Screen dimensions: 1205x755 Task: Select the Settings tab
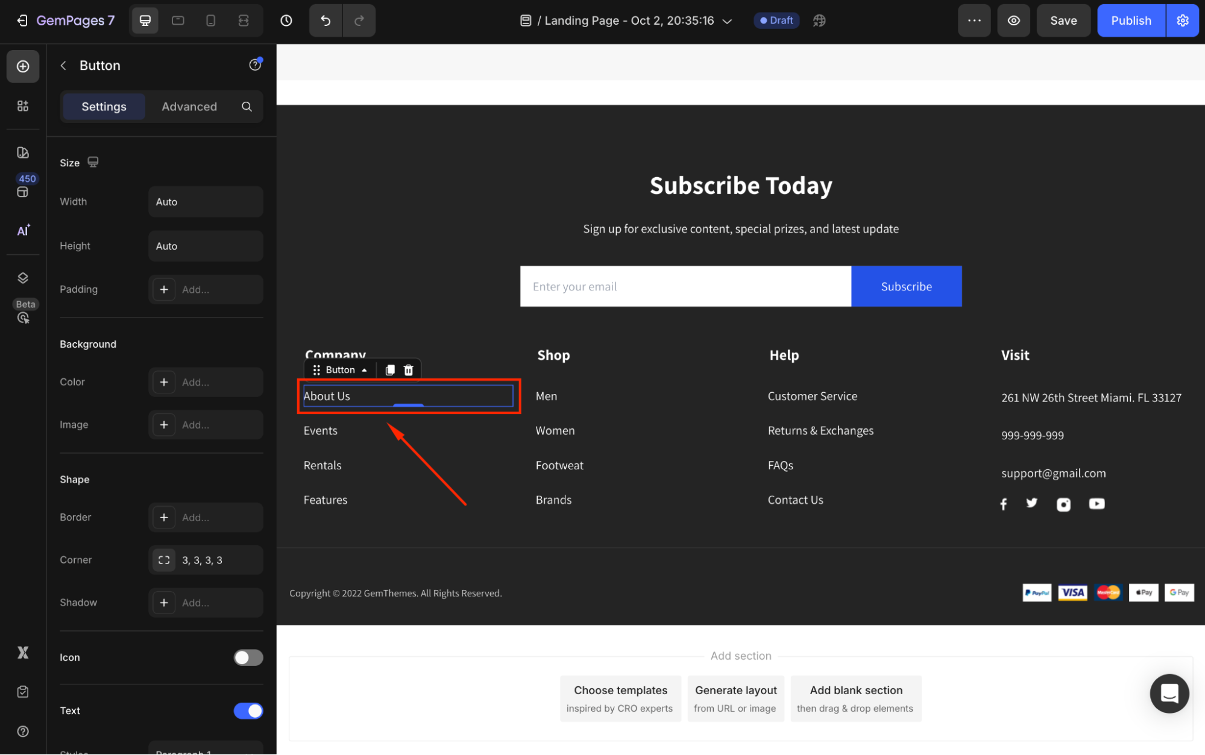[104, 107]
